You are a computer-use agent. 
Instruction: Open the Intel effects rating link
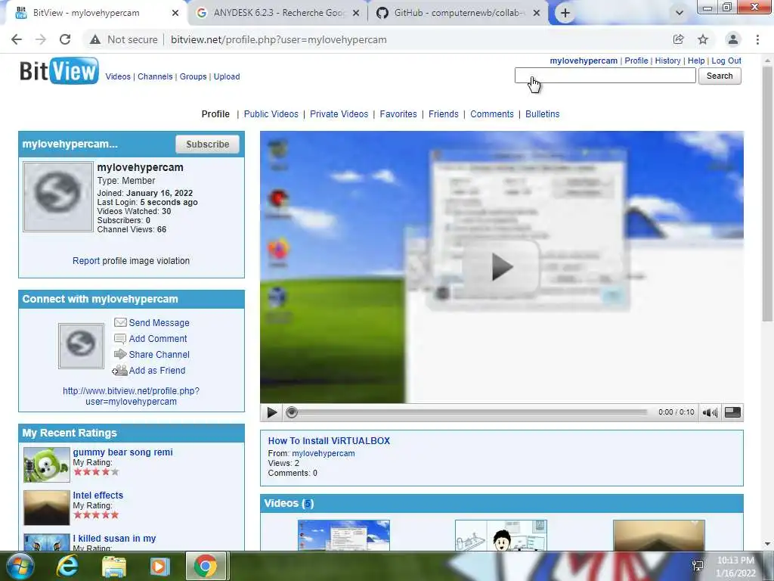point(98,495)
